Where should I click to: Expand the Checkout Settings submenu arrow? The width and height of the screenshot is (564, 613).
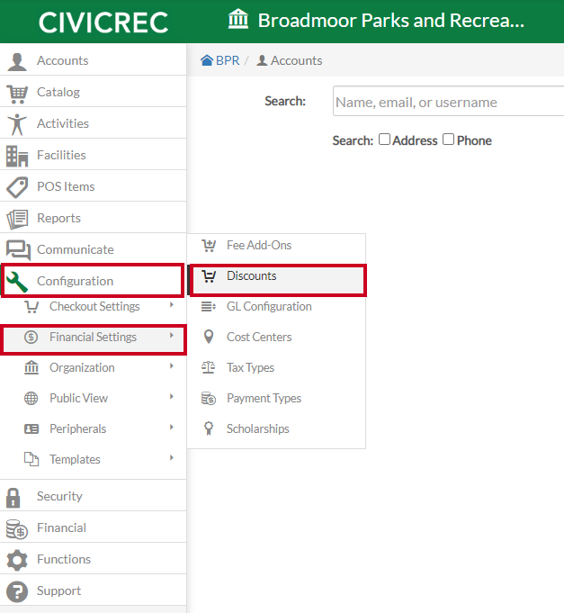coord(172,305)
